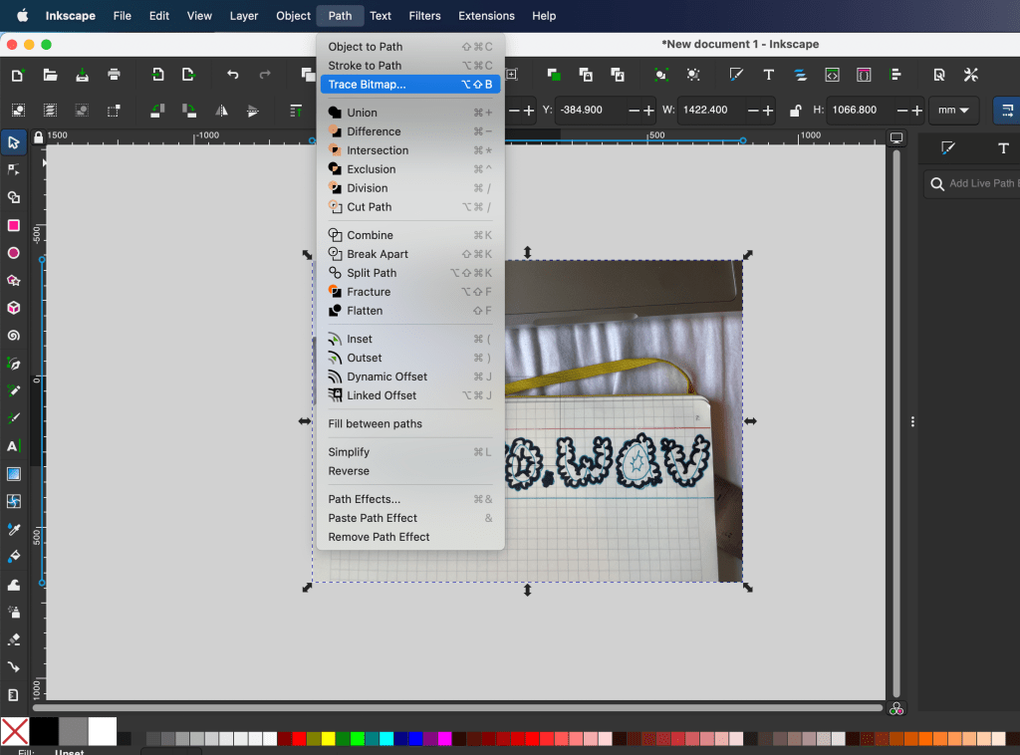
Task: Choose Trace Bitmap from Path menu
Action: point(368,85)
